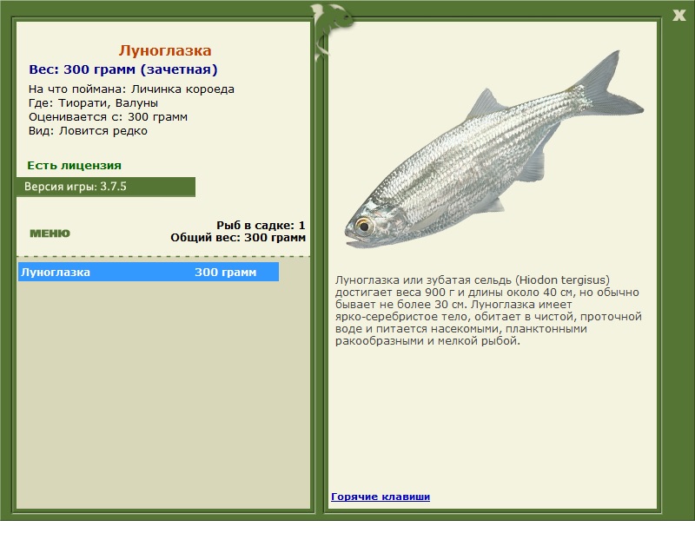The width and height of the screenshot is (695, 533).
Task: Click the Версия игры: 3.7.5 bar
Action: point(106,187)
